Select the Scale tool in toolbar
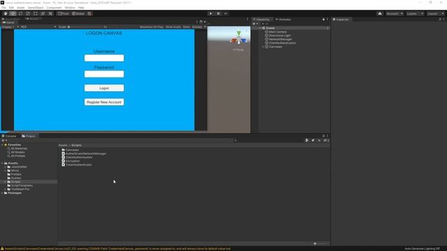The width and height of the screenshot is (447, 251). coord(28,14)
